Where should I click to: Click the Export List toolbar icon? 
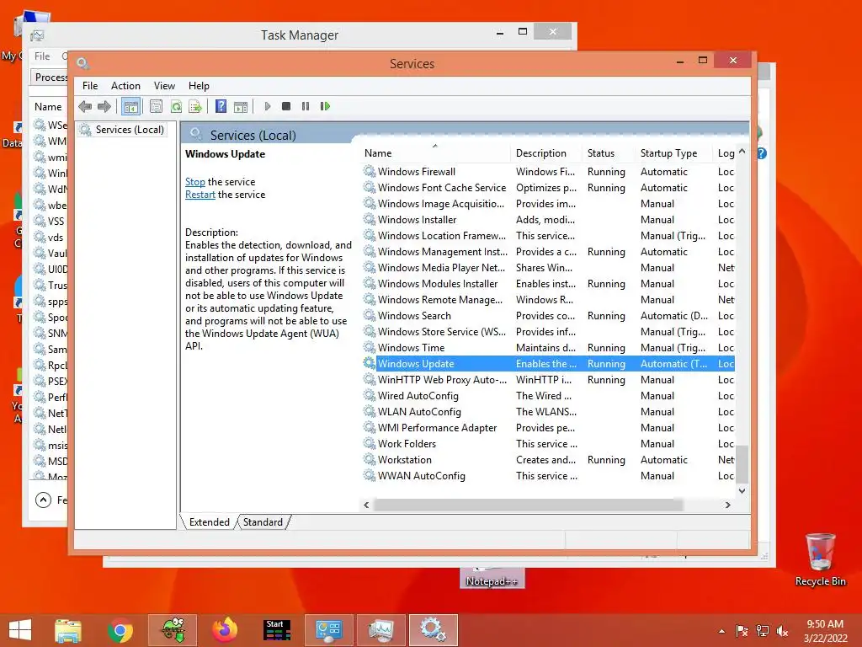coord(195,106)
